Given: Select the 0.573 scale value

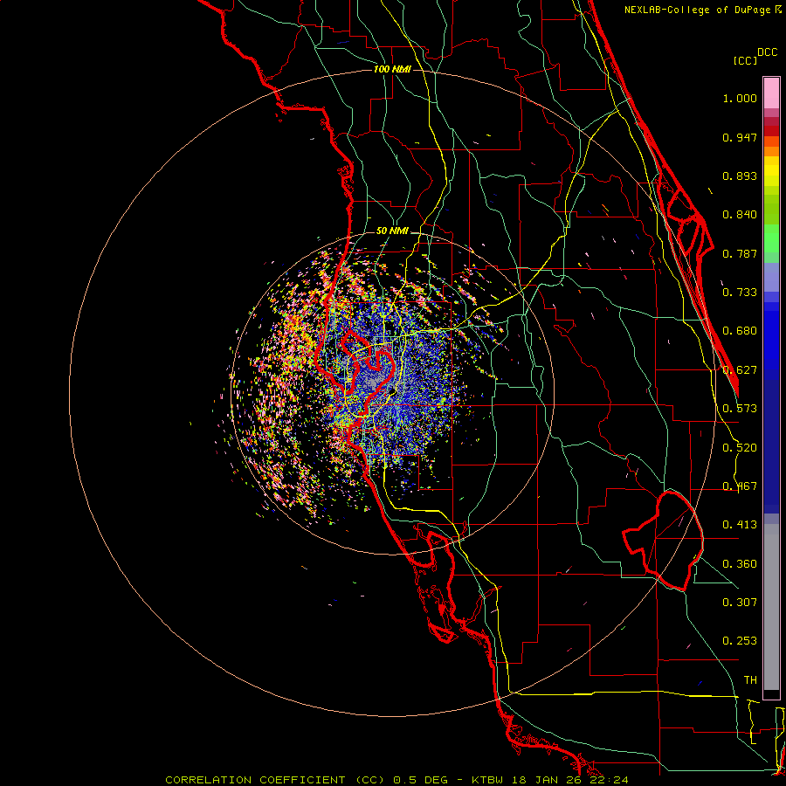Looking at the screenshot, I should 740,409.
